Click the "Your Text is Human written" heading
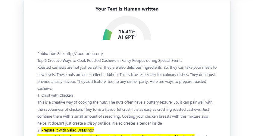275x136 pixels. (127, 9)
